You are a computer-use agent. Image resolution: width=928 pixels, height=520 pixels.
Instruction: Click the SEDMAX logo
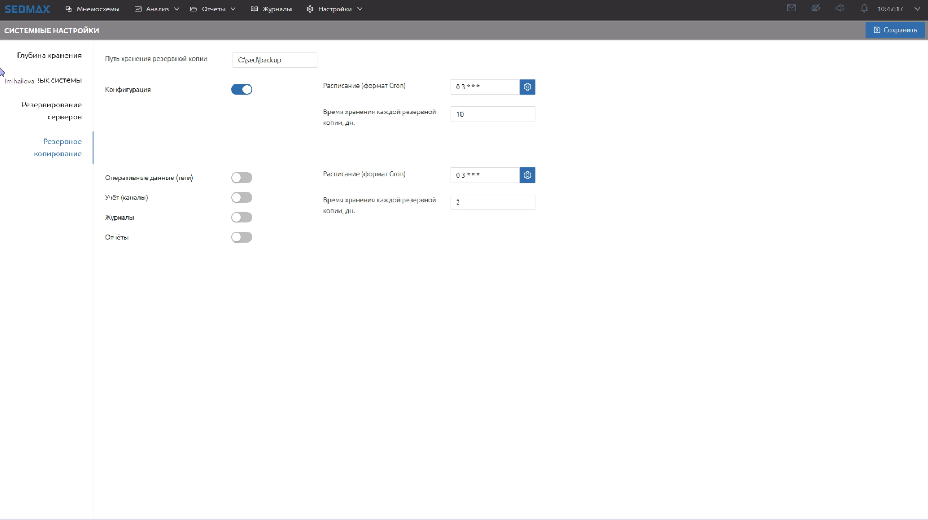[27, 9]
